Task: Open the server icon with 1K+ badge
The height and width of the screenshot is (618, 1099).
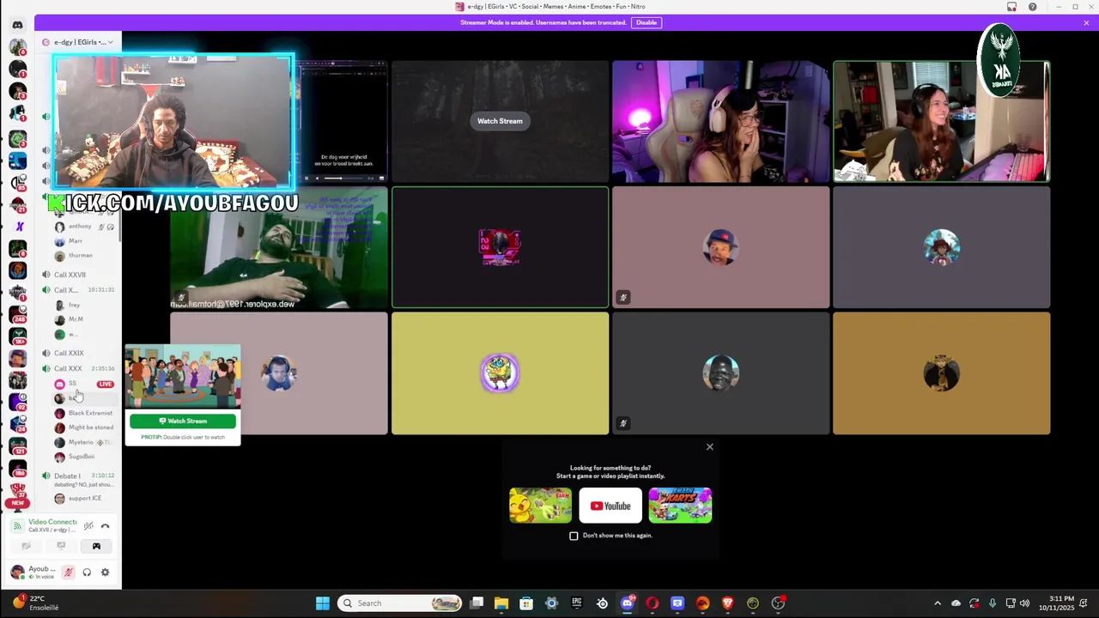Action: point(17,337)
